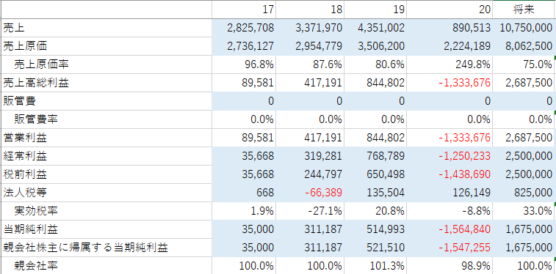Viewport: 556px width, 274px height.
Task: Select the column header cell "17"
Action: (x=244, y=10)
